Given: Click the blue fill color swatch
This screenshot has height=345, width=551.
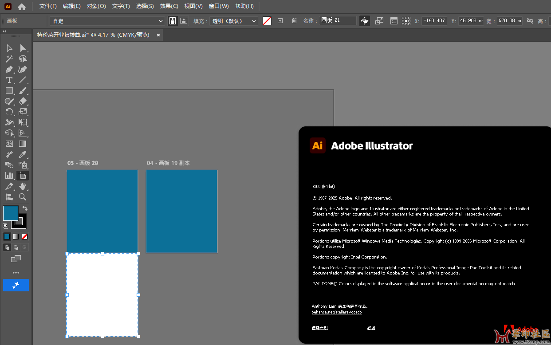Looking at the screenshot, I should pyautogui.click(x=10, y=213).
